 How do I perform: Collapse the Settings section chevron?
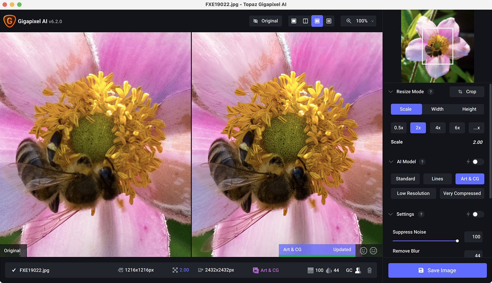[x=391, y=214]
